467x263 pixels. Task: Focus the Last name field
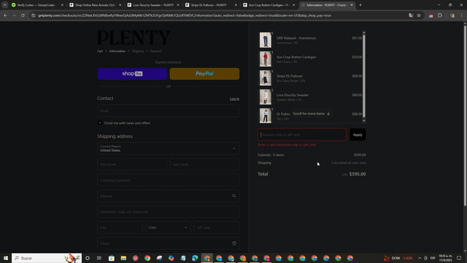tap(205, 164)
